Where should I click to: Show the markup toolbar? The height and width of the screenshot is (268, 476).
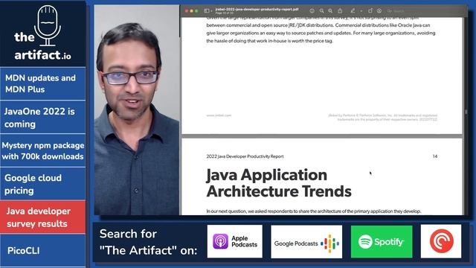[x=379, y=10]
